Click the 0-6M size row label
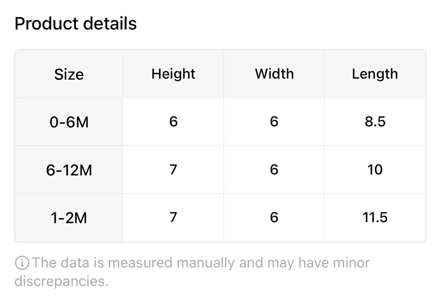Viewport: 443px width, 298px height. 69,122
